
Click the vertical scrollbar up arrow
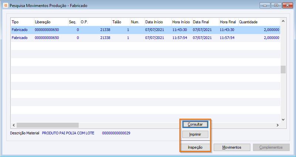283,21
